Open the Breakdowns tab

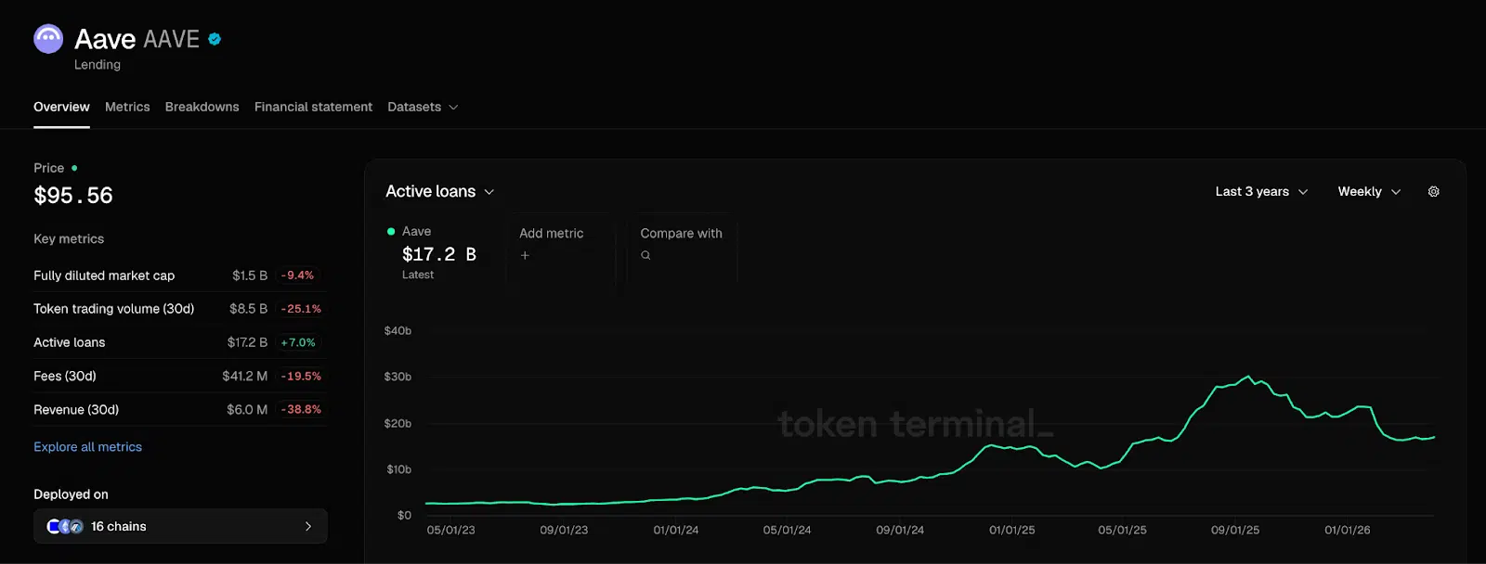[x=202, y=108]
